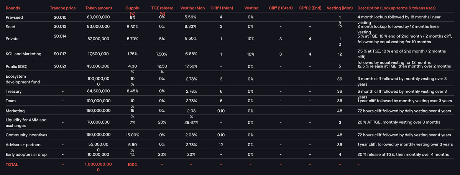460x175 pixels.
Task: Click the "Ecosystem development fund" row label
Action: [23, 79]
